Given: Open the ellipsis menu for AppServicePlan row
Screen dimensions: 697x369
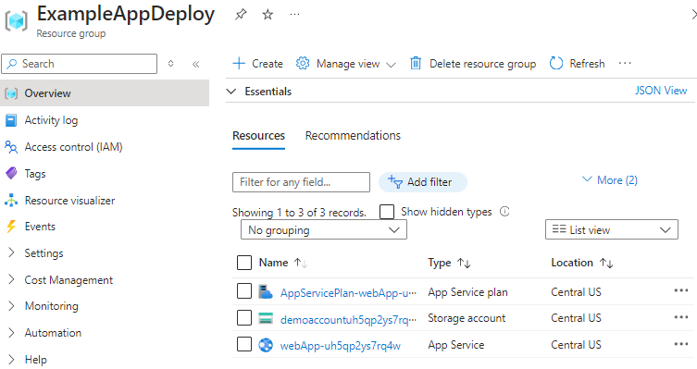Looking at the screenshot, I should tap(681, 290).
